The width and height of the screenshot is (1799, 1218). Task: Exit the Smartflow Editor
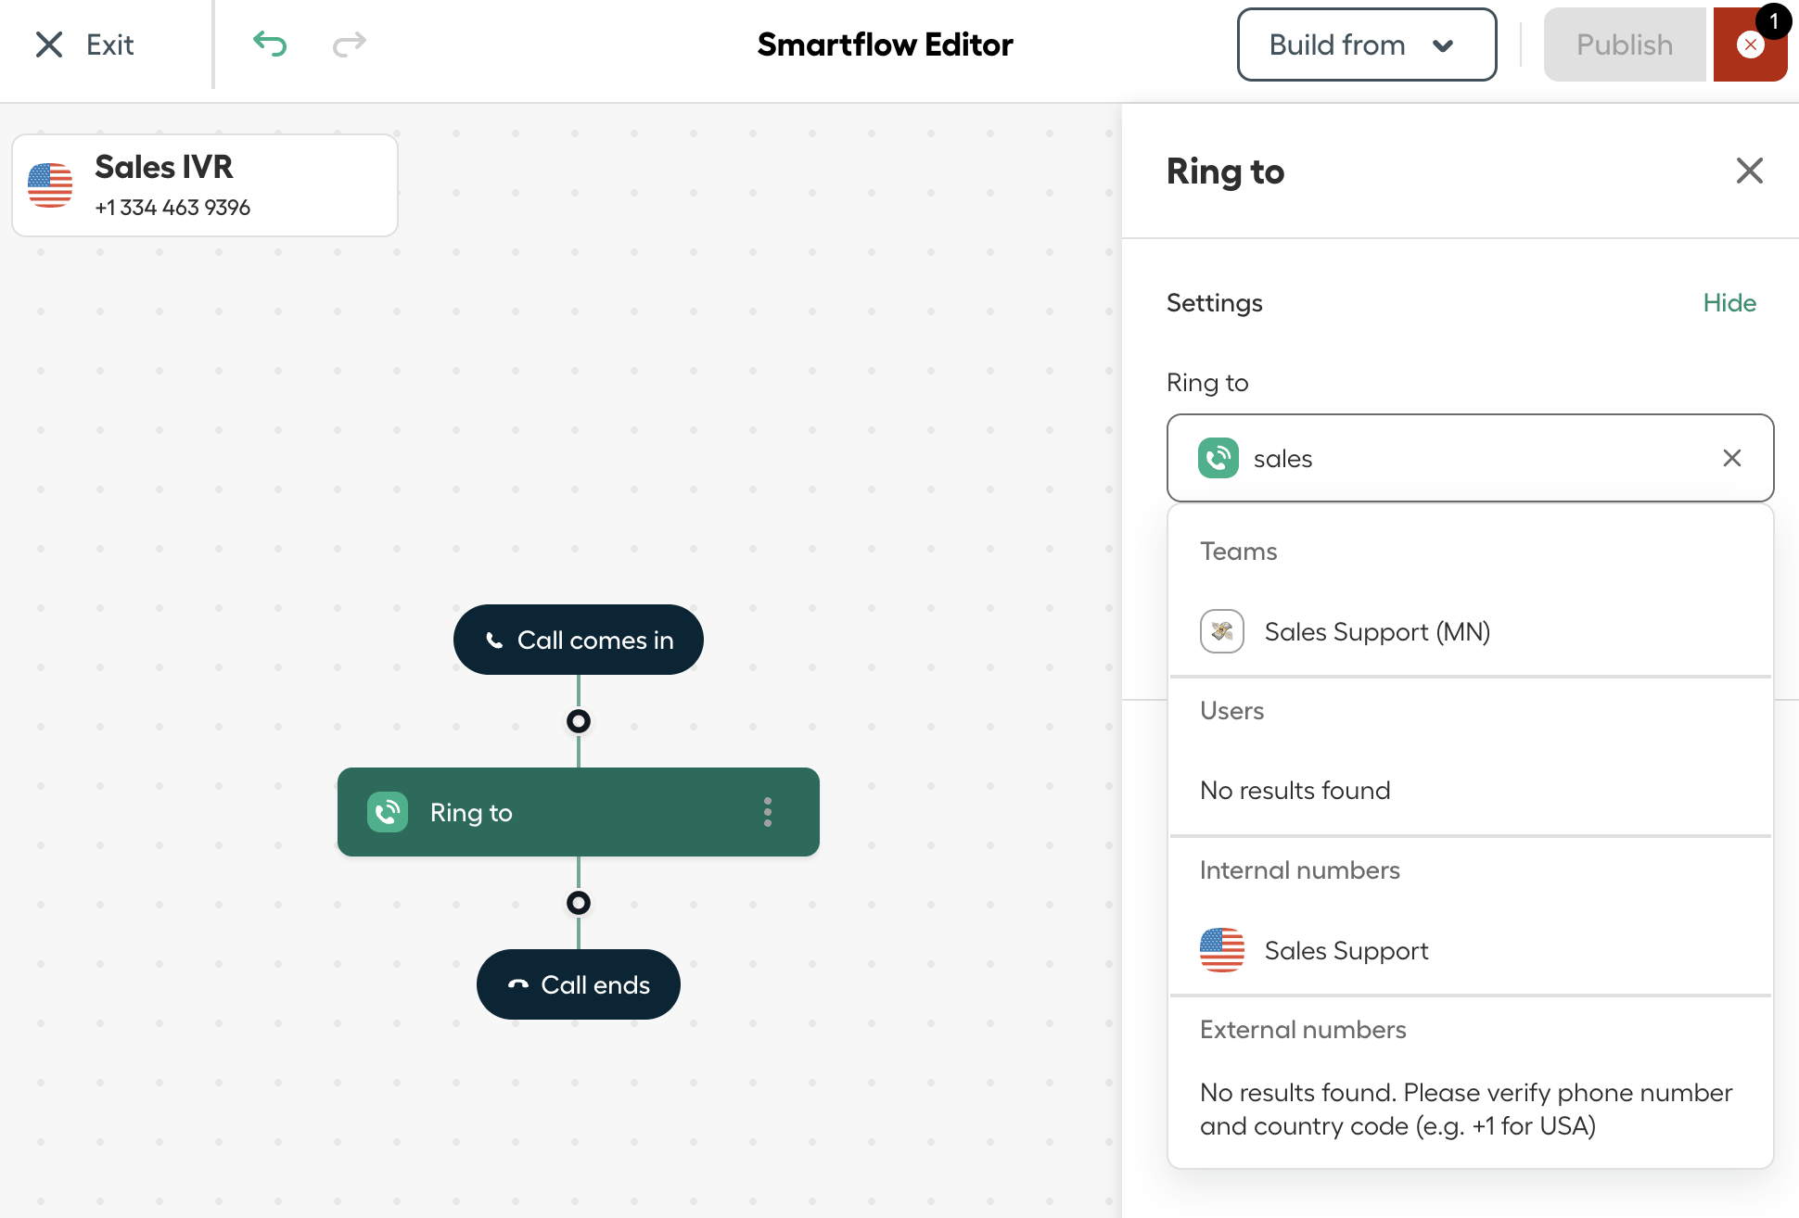click(x=84, y=44)
